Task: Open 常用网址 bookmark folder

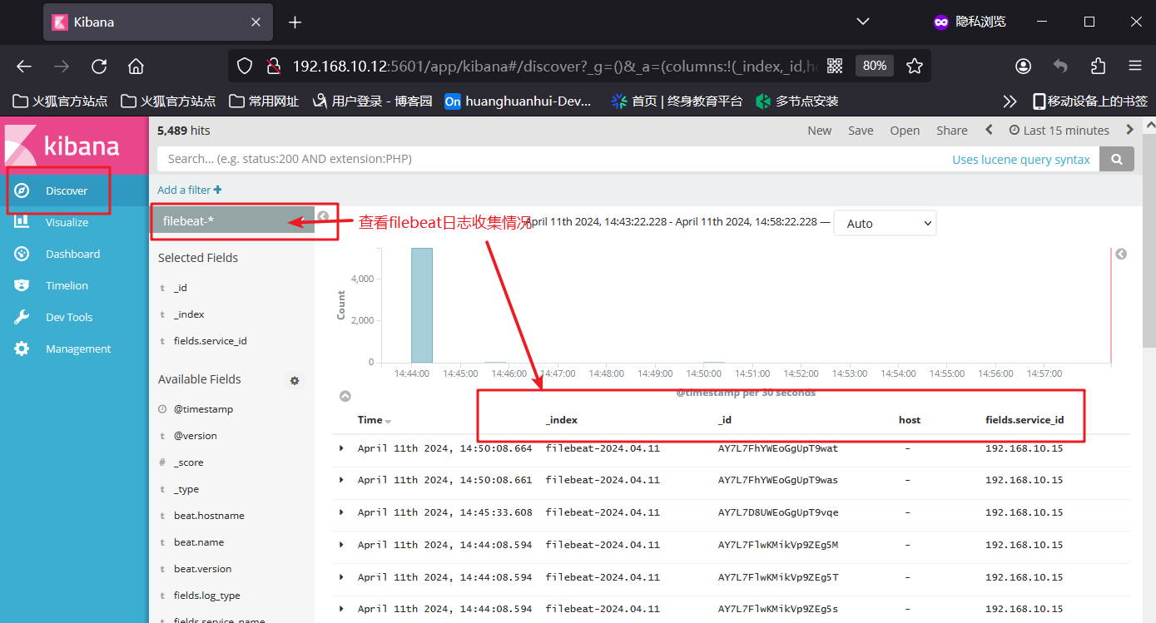Action: coord(264,101)
